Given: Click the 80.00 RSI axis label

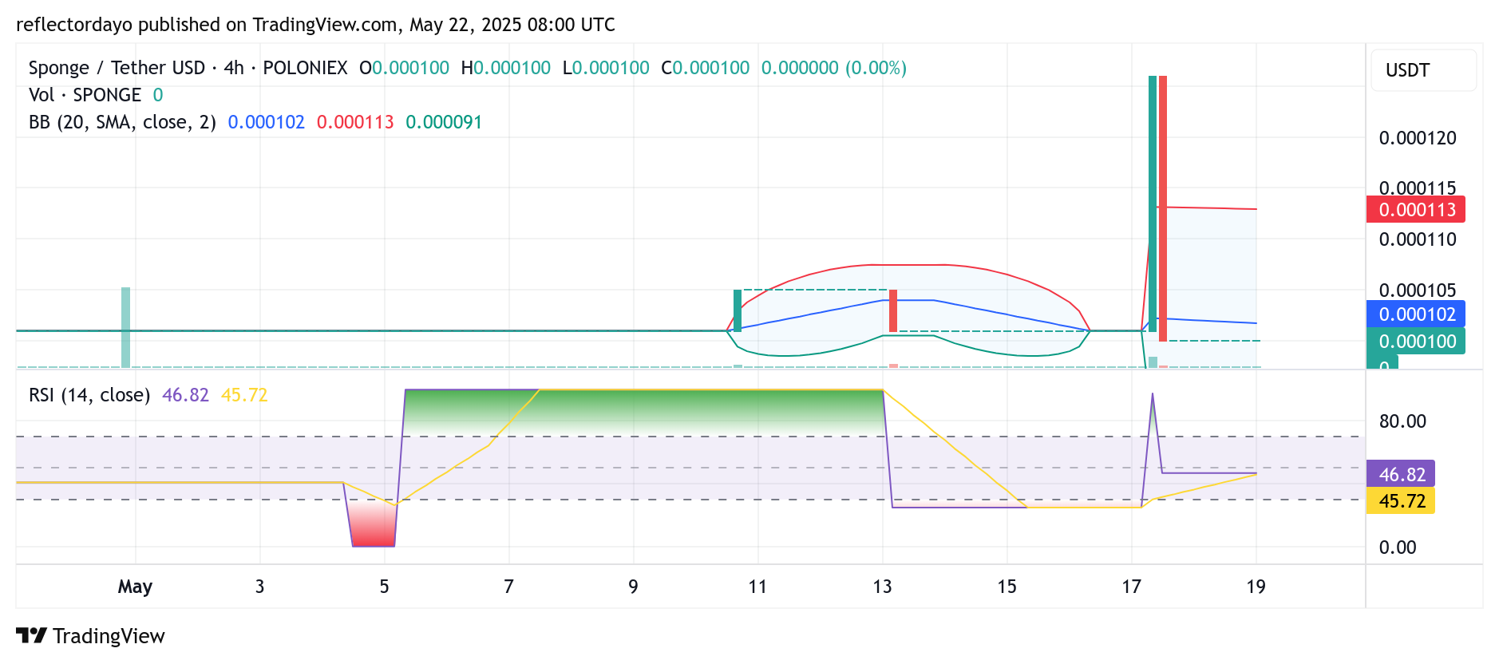Looking at the screenshot, I should [1402, 421].
